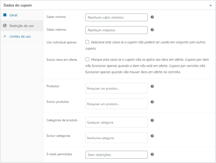This screenshot has width=216, height=163.
Task: Click the E-mails permitidos input field
Action: coord(116,155)
